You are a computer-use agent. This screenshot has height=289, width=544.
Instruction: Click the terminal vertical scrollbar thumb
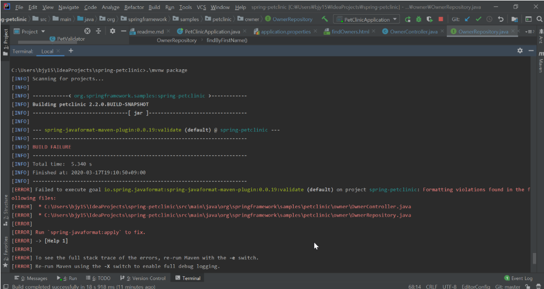pyautogui.click(x=534, y=259)
